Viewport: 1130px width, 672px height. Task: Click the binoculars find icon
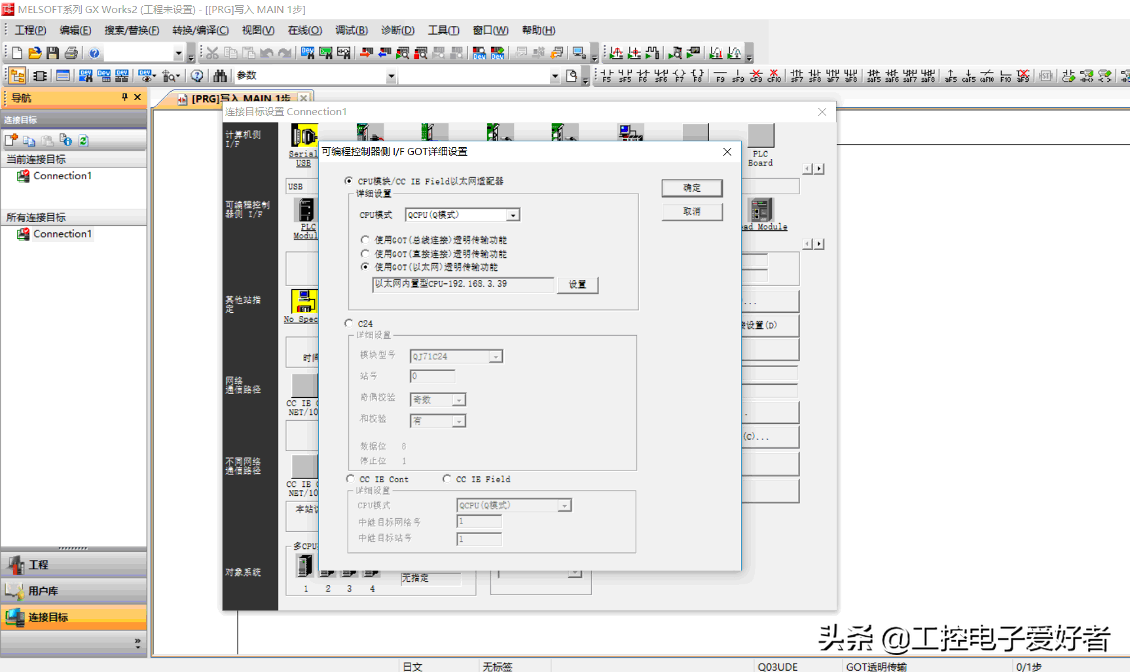click(220, 76)
